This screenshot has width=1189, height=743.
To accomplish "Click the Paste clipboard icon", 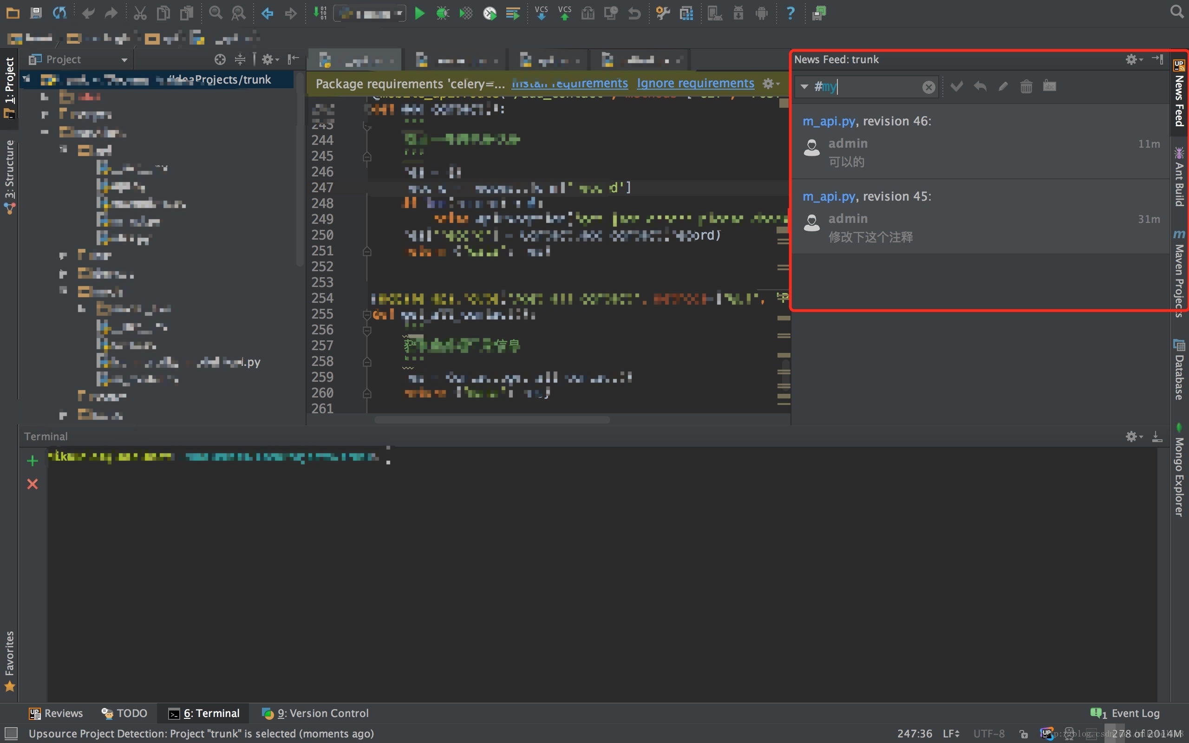I will tap(187, 13).
